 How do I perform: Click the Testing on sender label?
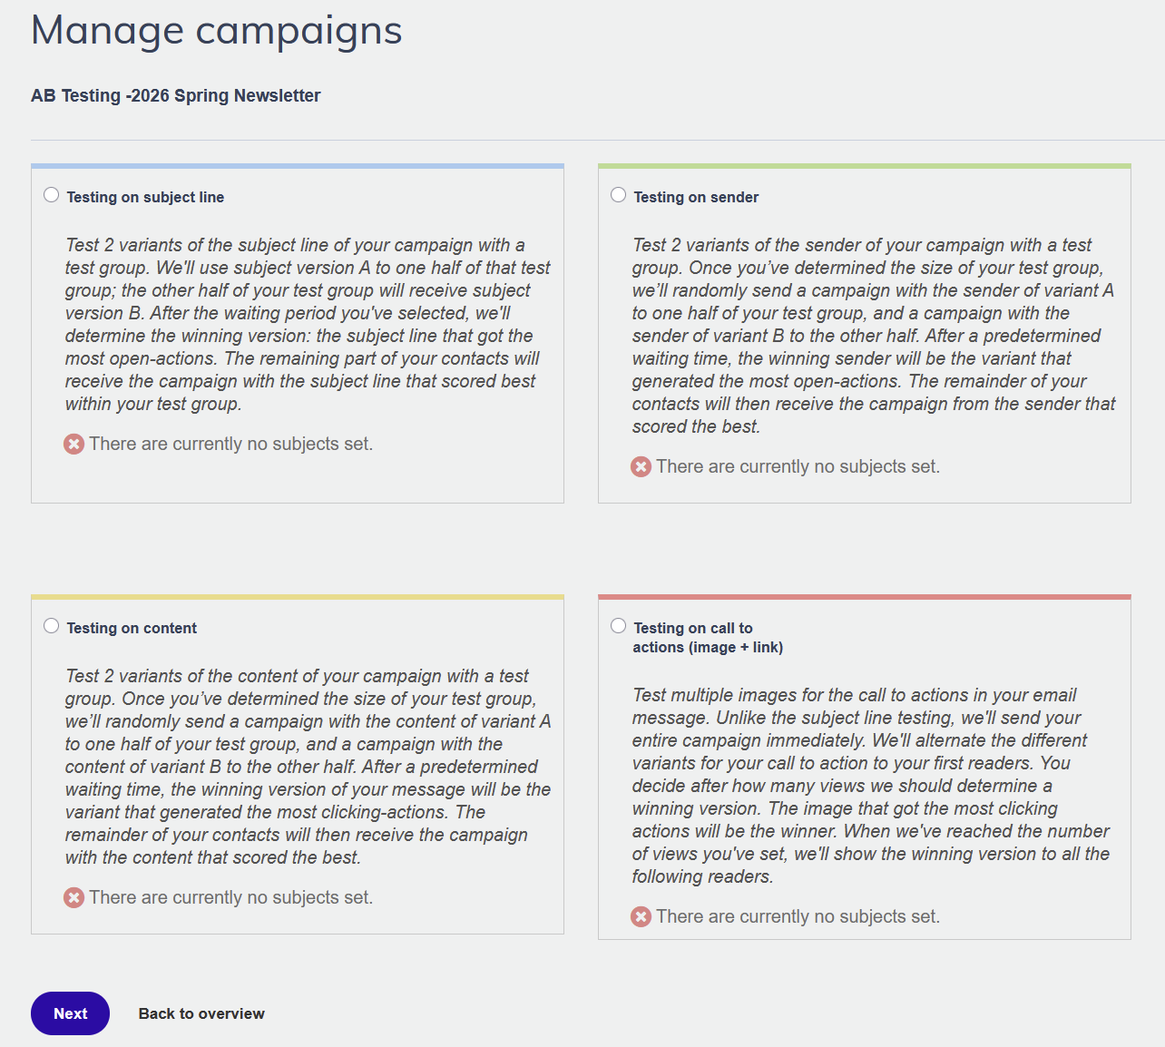(696, 197)
